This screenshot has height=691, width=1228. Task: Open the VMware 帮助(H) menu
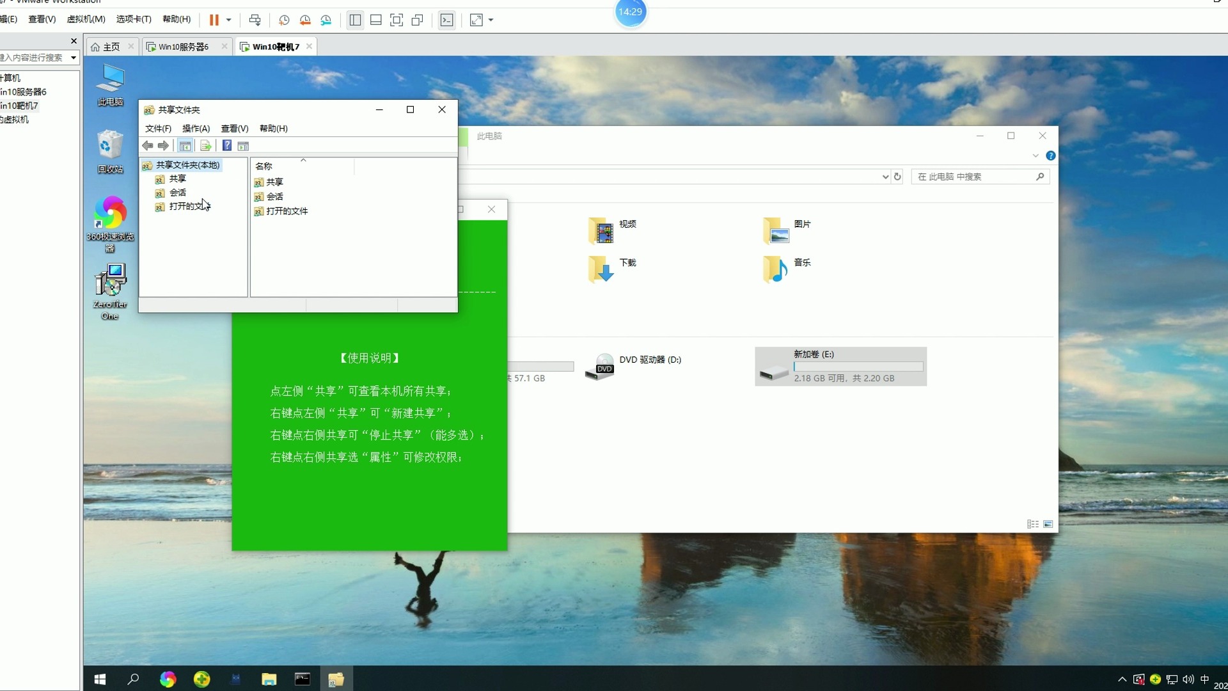pyautogui.click(x=177, y=19)
